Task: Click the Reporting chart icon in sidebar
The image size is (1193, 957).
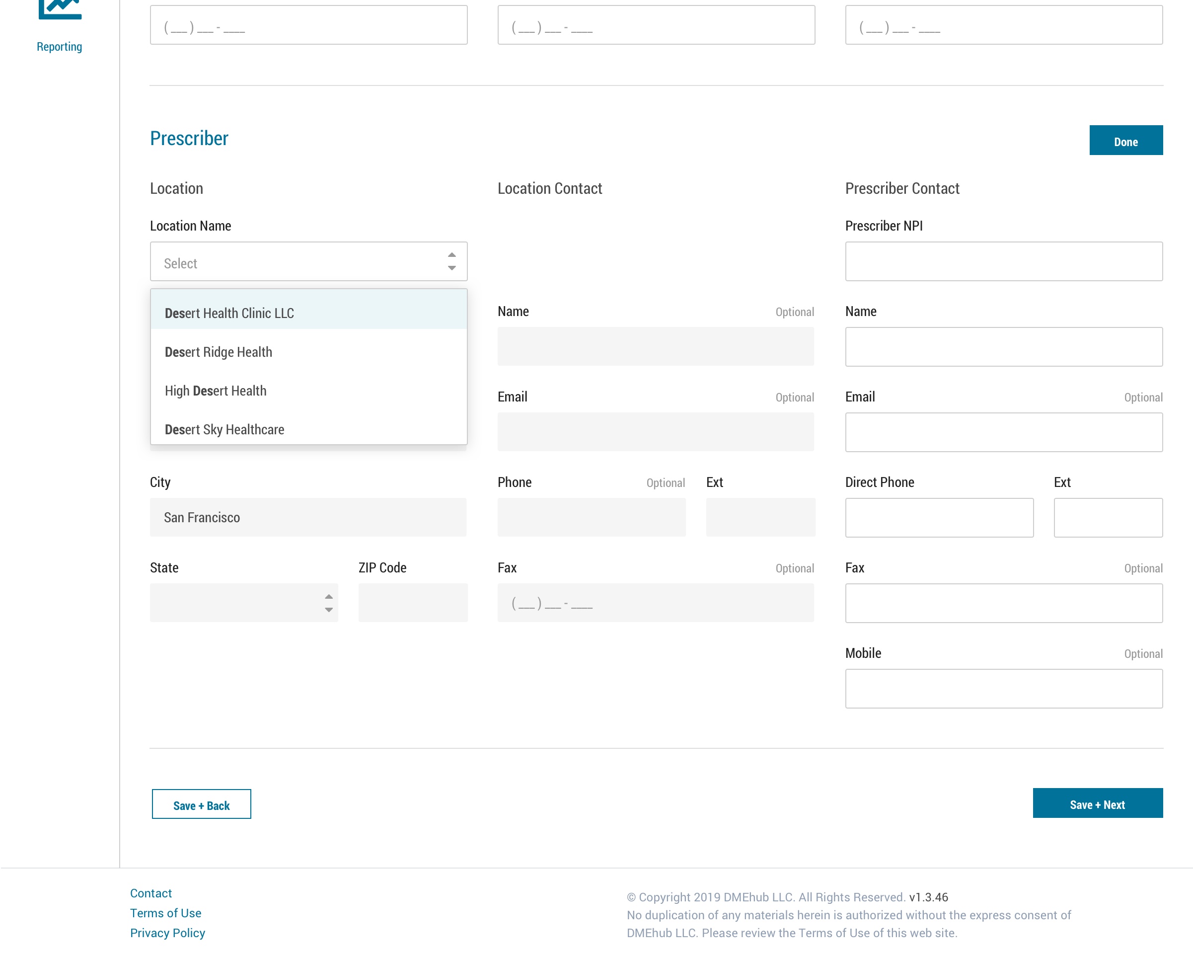Action: 60,9
